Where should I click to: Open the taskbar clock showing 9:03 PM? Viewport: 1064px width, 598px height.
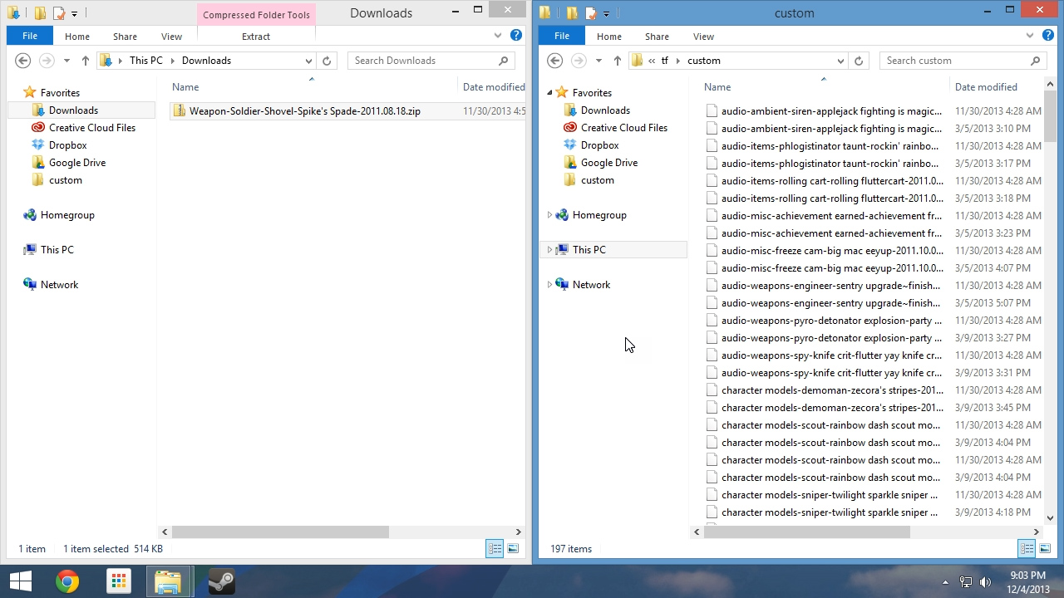pos(1028,581)
